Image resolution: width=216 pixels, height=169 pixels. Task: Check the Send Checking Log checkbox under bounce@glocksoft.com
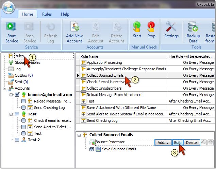point(23,108)
